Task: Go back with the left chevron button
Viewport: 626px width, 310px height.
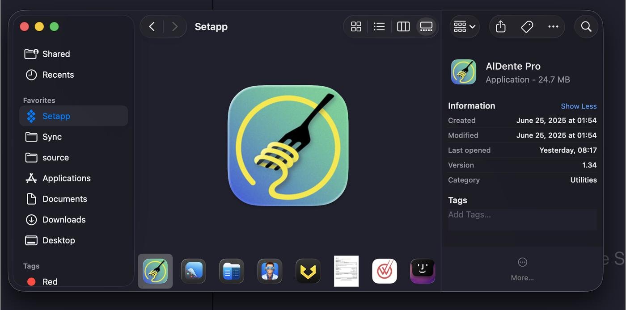Action: click(152, 27)
